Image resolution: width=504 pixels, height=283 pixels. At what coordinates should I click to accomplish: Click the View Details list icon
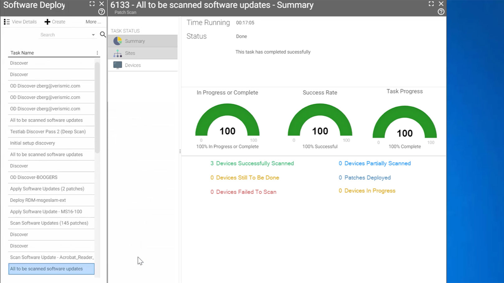(x=7, y=21)
